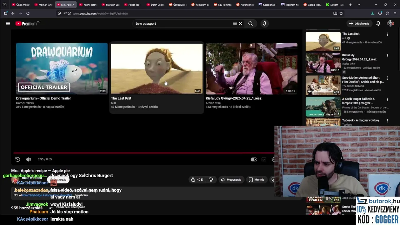400x225 pixels.
Task: Open the browser downloads panel
Action: [372, 13]
